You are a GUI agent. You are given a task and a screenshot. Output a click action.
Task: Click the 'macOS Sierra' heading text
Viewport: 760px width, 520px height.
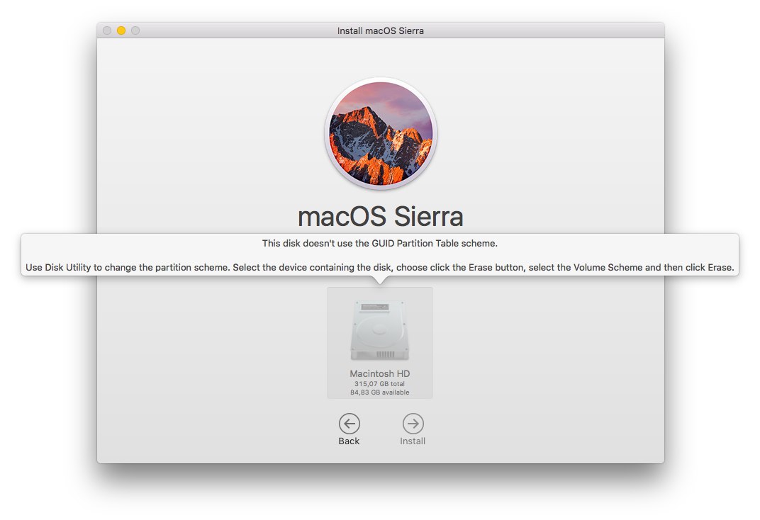(381, 216)
